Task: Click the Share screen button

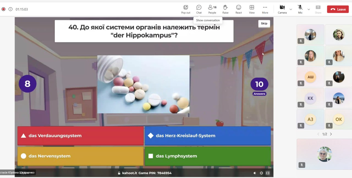Action: coord(318,9)
